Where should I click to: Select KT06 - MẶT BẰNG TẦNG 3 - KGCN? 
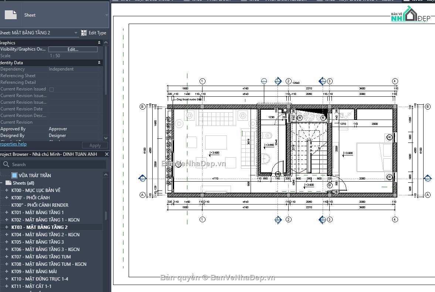(45, 249)
